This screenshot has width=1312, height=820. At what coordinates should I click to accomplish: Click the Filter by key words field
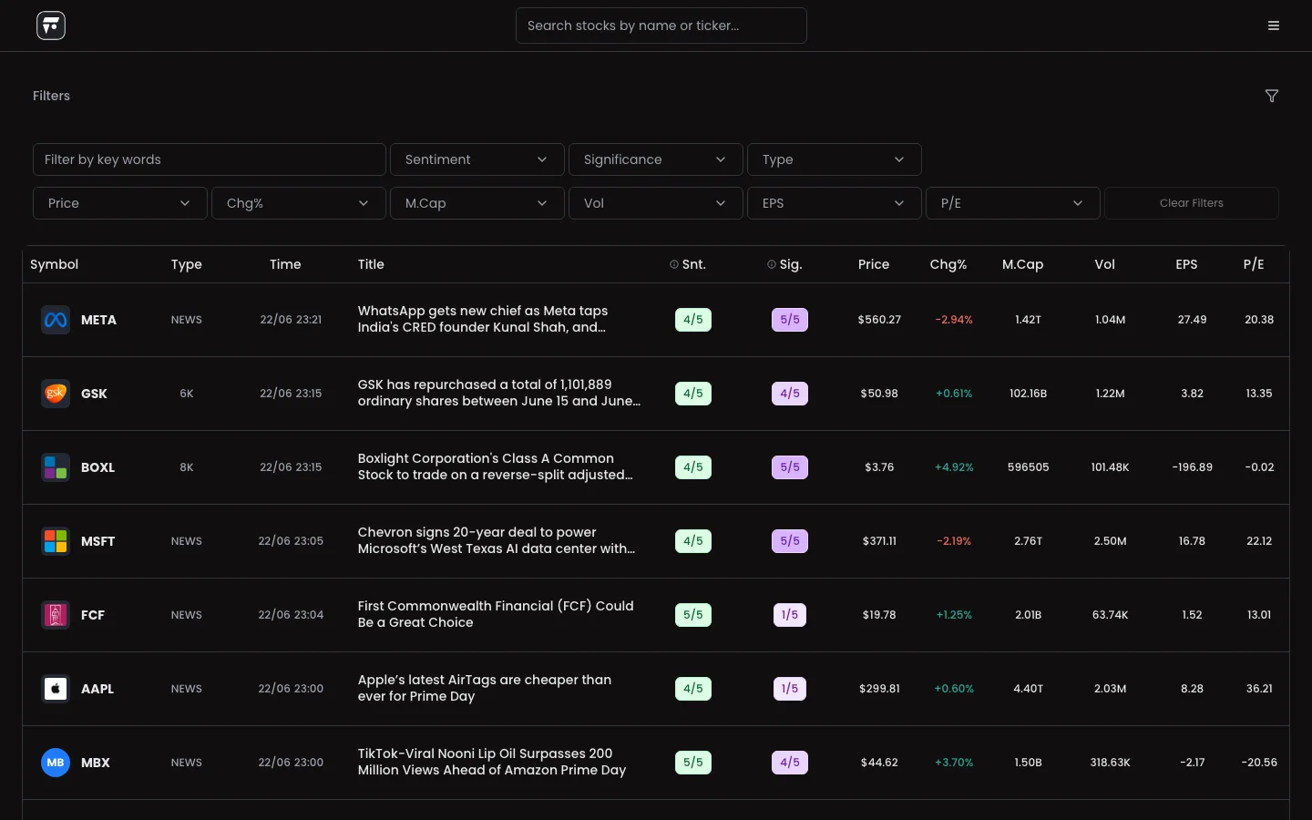click(210, 159)
